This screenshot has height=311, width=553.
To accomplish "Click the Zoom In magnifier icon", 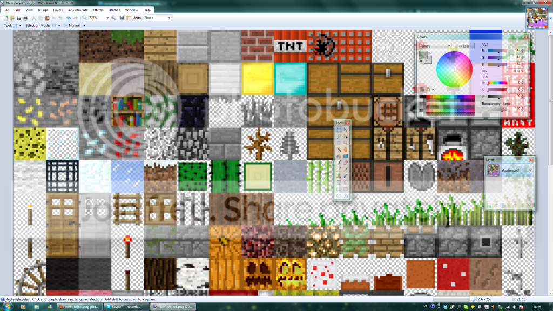I will (x=113, y=18).
